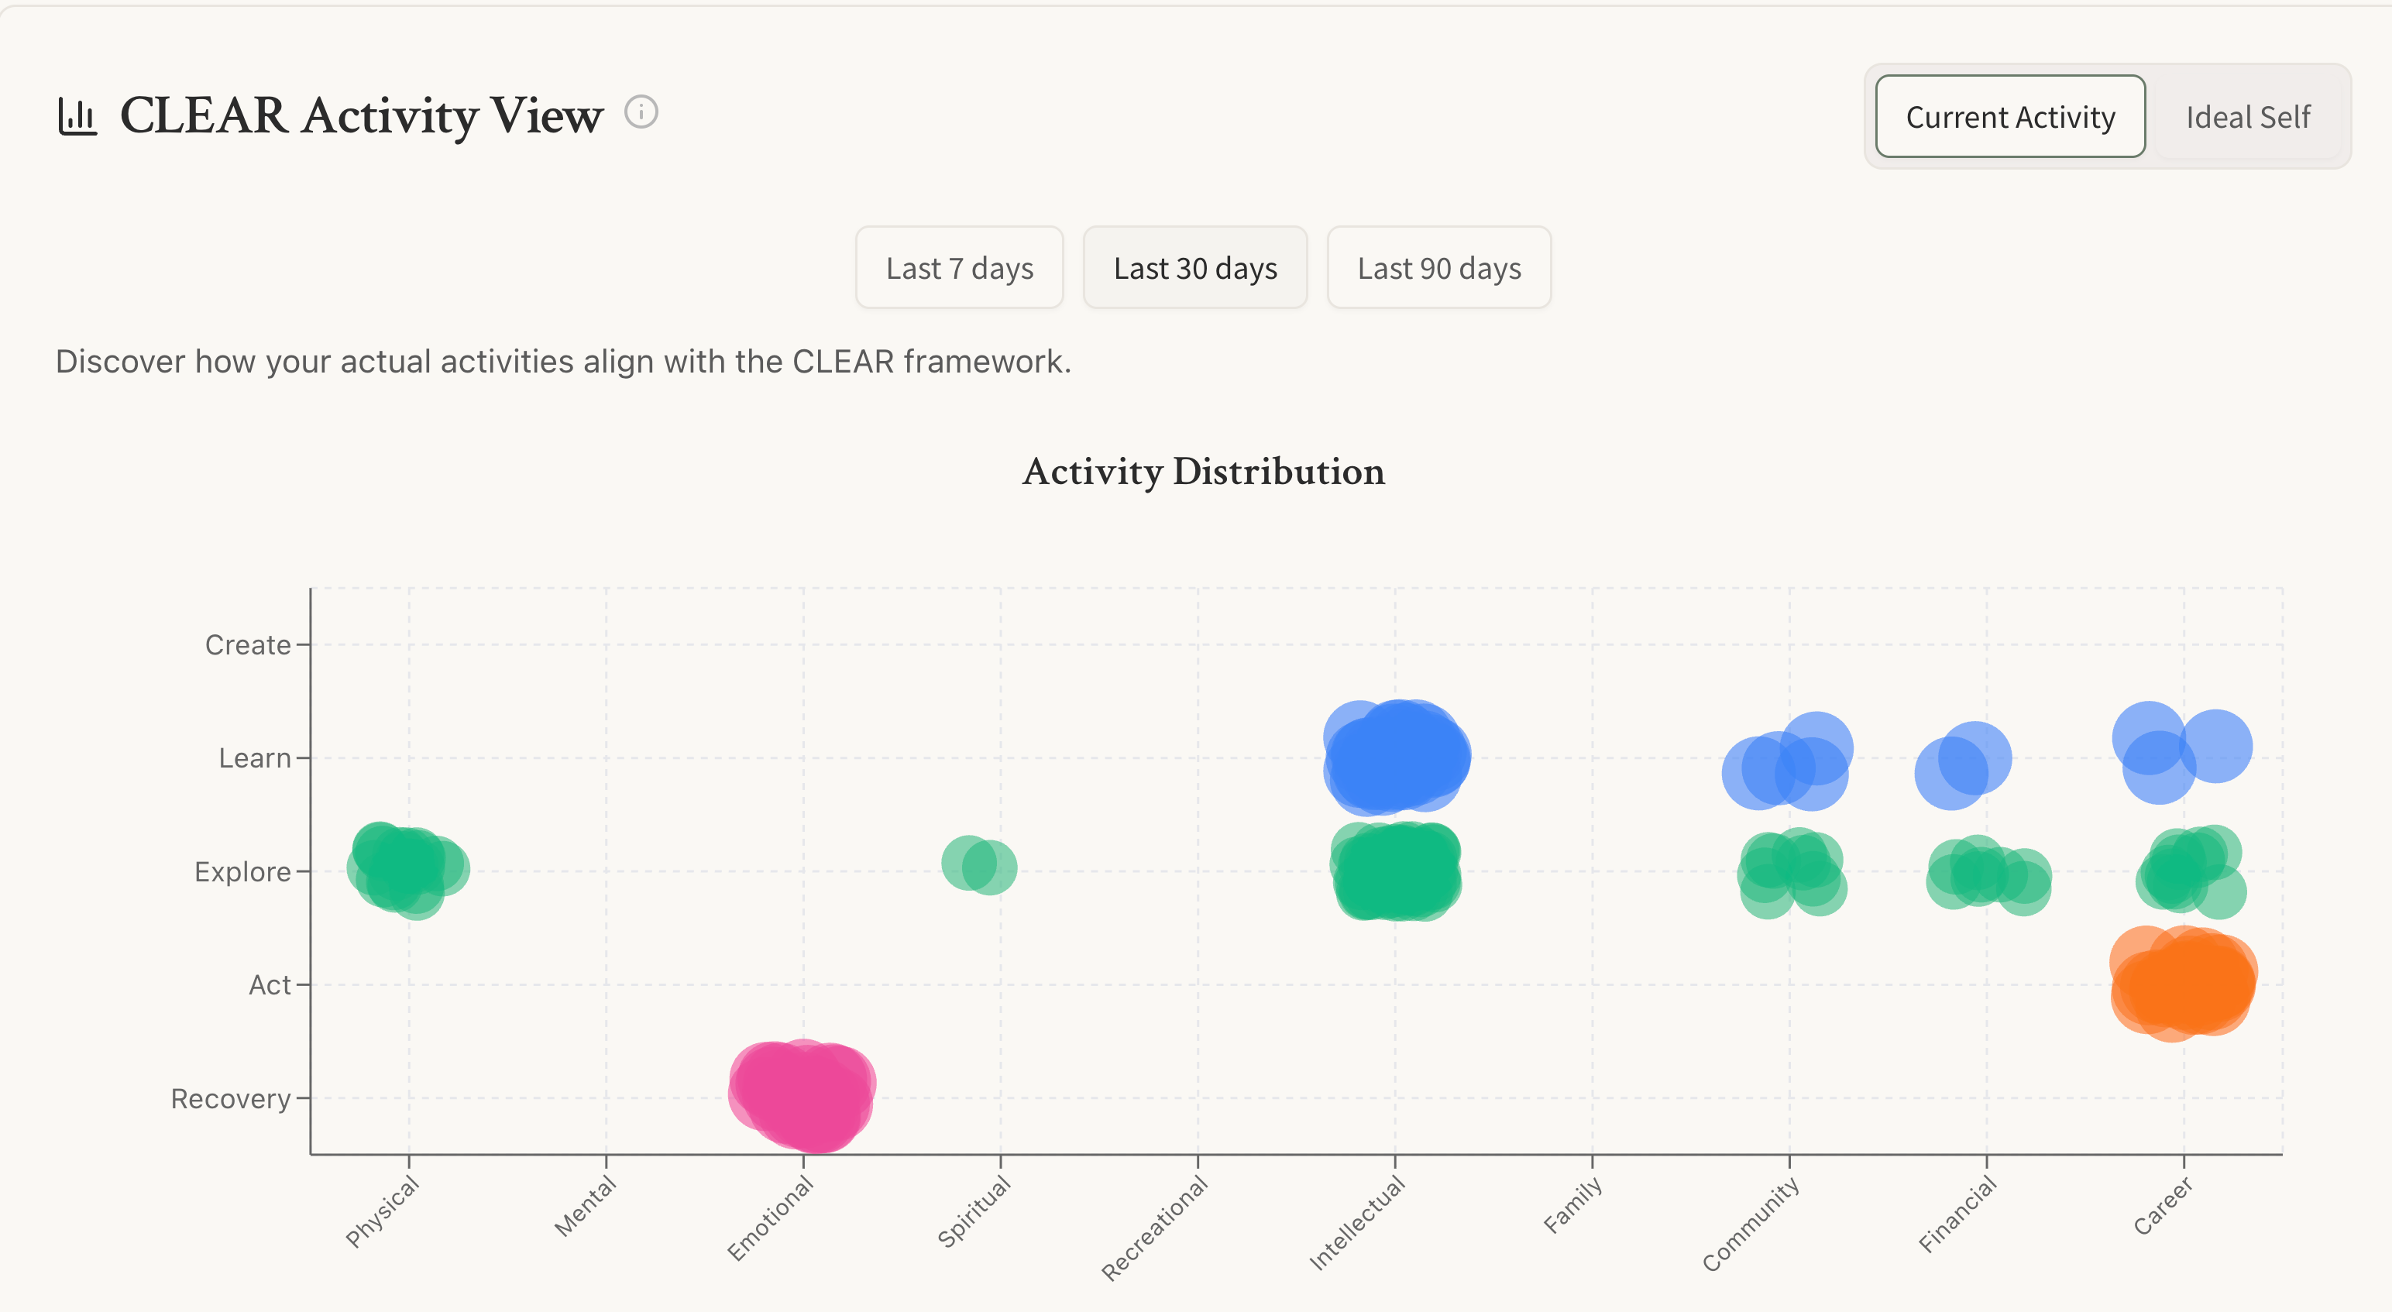Viewport: 2392px width, 1312px height.
Task: Click the blue Learn cluster under Intellectual
Action: click(1396, 756)
